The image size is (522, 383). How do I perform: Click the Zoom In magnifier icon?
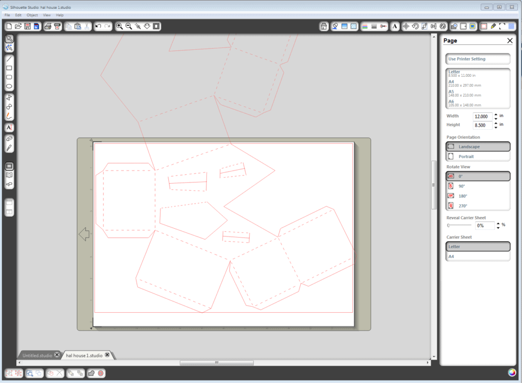pos(119,26)
